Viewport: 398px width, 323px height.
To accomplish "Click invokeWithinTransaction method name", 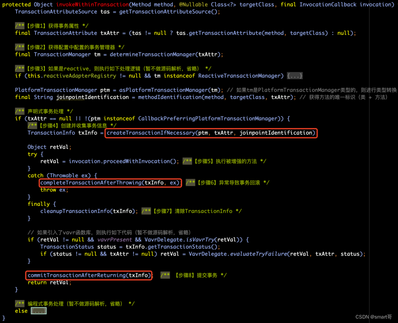I will 92,4.
